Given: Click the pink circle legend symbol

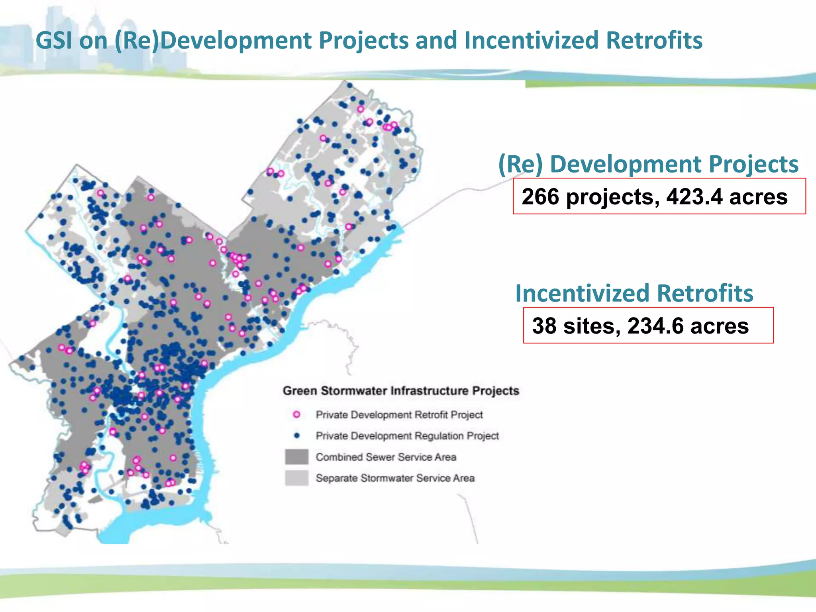Looking at the screenshot, I should (x=296, y=415).
